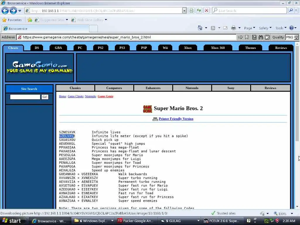300x225 pixels.
Task: Open the Safety menu dropdown
Action: (x=265, y=28)
